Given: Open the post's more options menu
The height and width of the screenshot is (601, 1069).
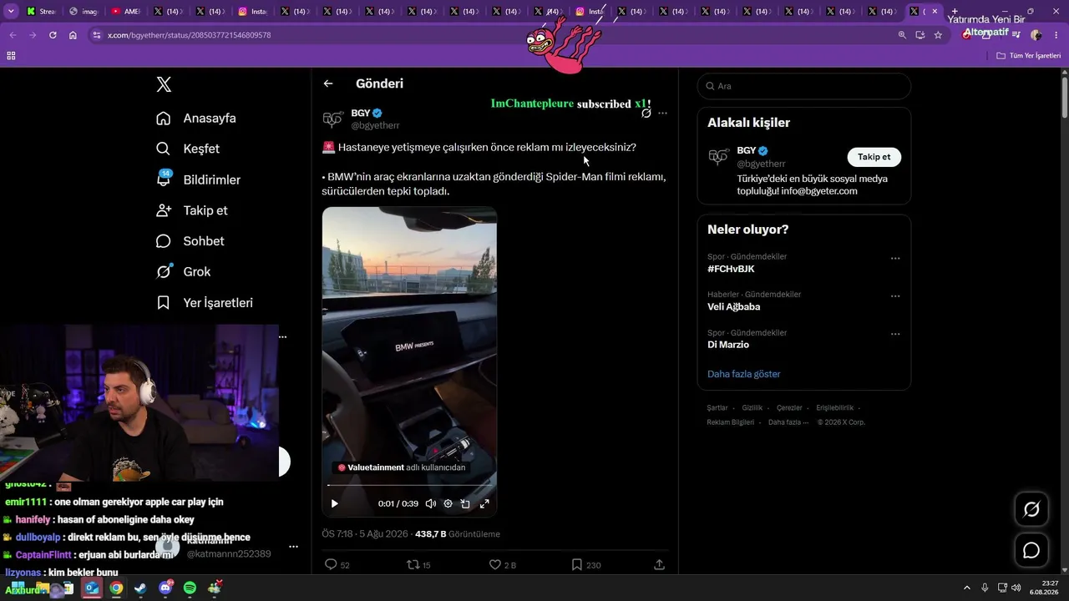Looking at the screenshot, I should pyautogui.click(x=662, y=113).
